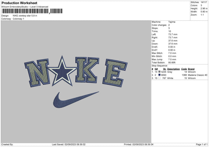Click the Description column header

click(173, 69)
